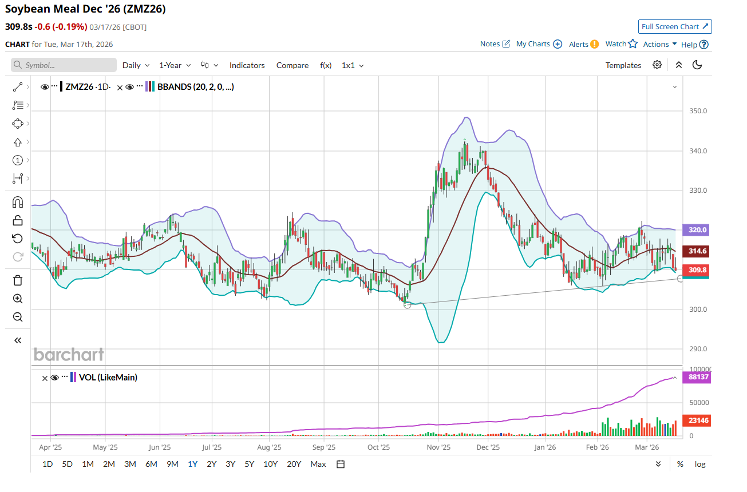Click the unlock drawings padlock icon

tap(17, 220)
